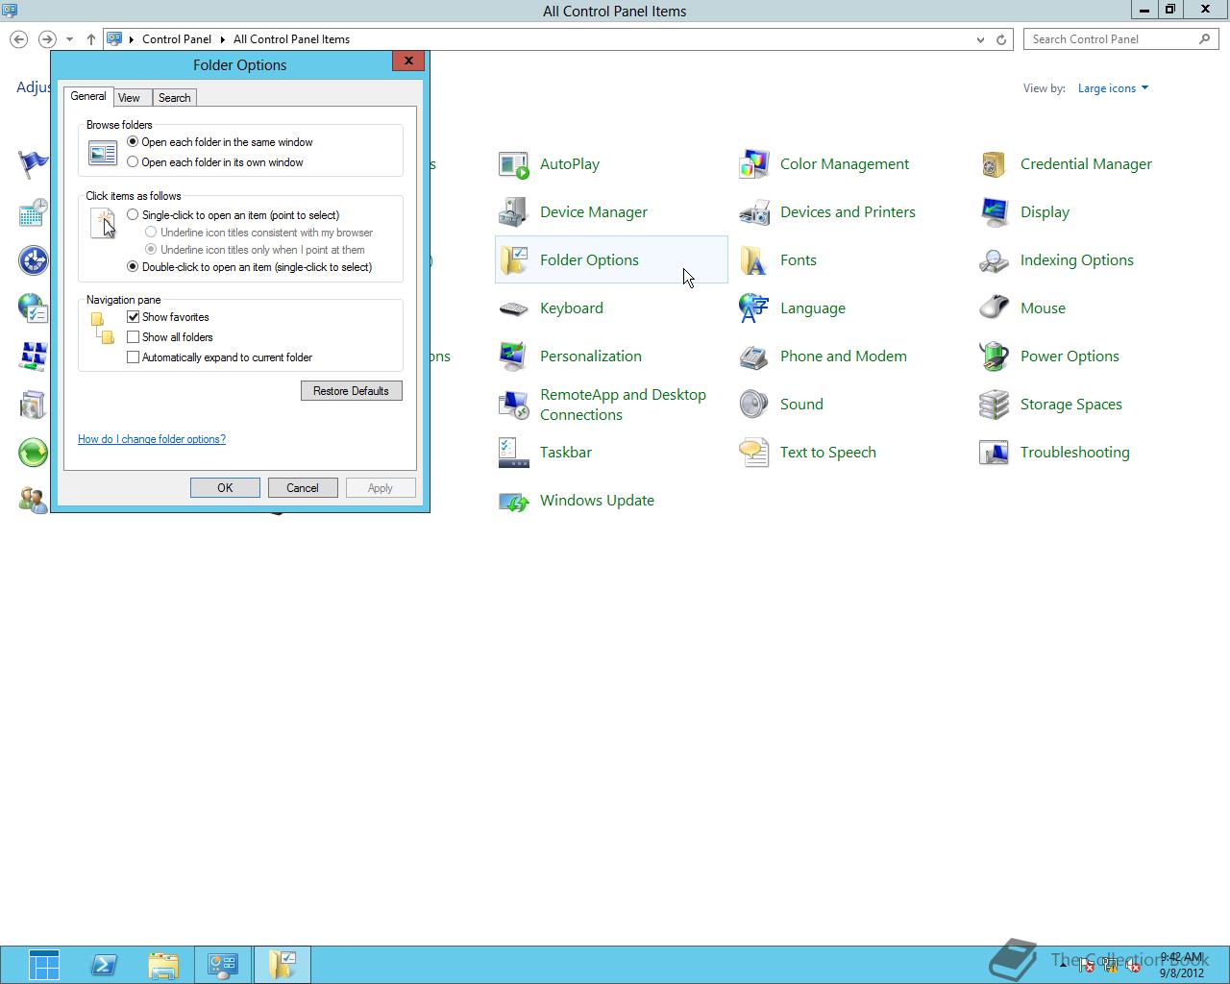Open recent locations dropdown arrow
This screenshot has width=1230, height=984.
coord(69,39)
